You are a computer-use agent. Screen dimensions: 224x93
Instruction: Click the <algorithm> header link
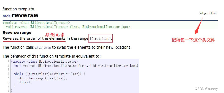(208, 13)
